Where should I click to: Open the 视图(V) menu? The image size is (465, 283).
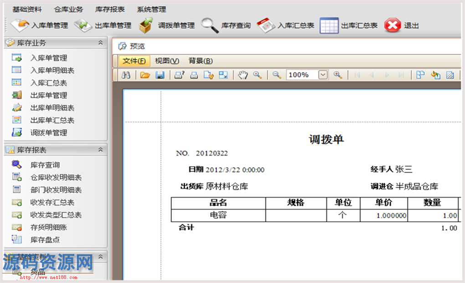tap(167, 61)
